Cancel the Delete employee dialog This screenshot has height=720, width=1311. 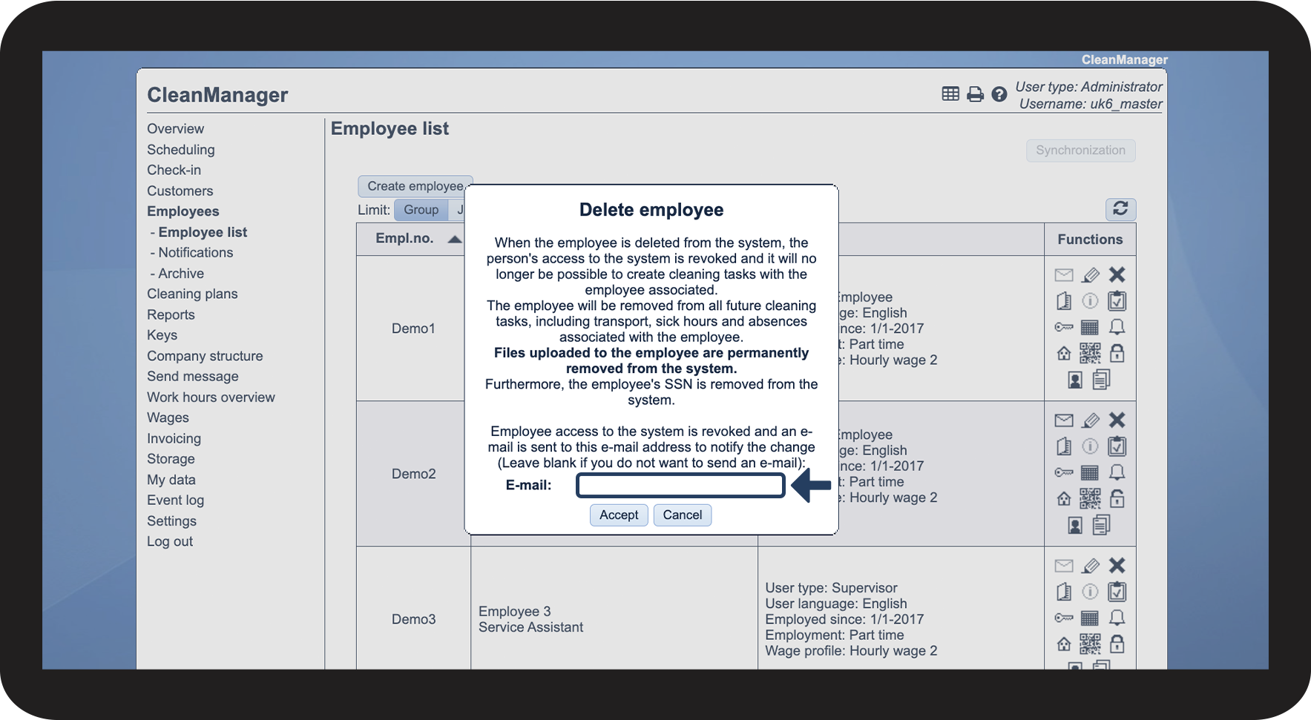[682, 515]
